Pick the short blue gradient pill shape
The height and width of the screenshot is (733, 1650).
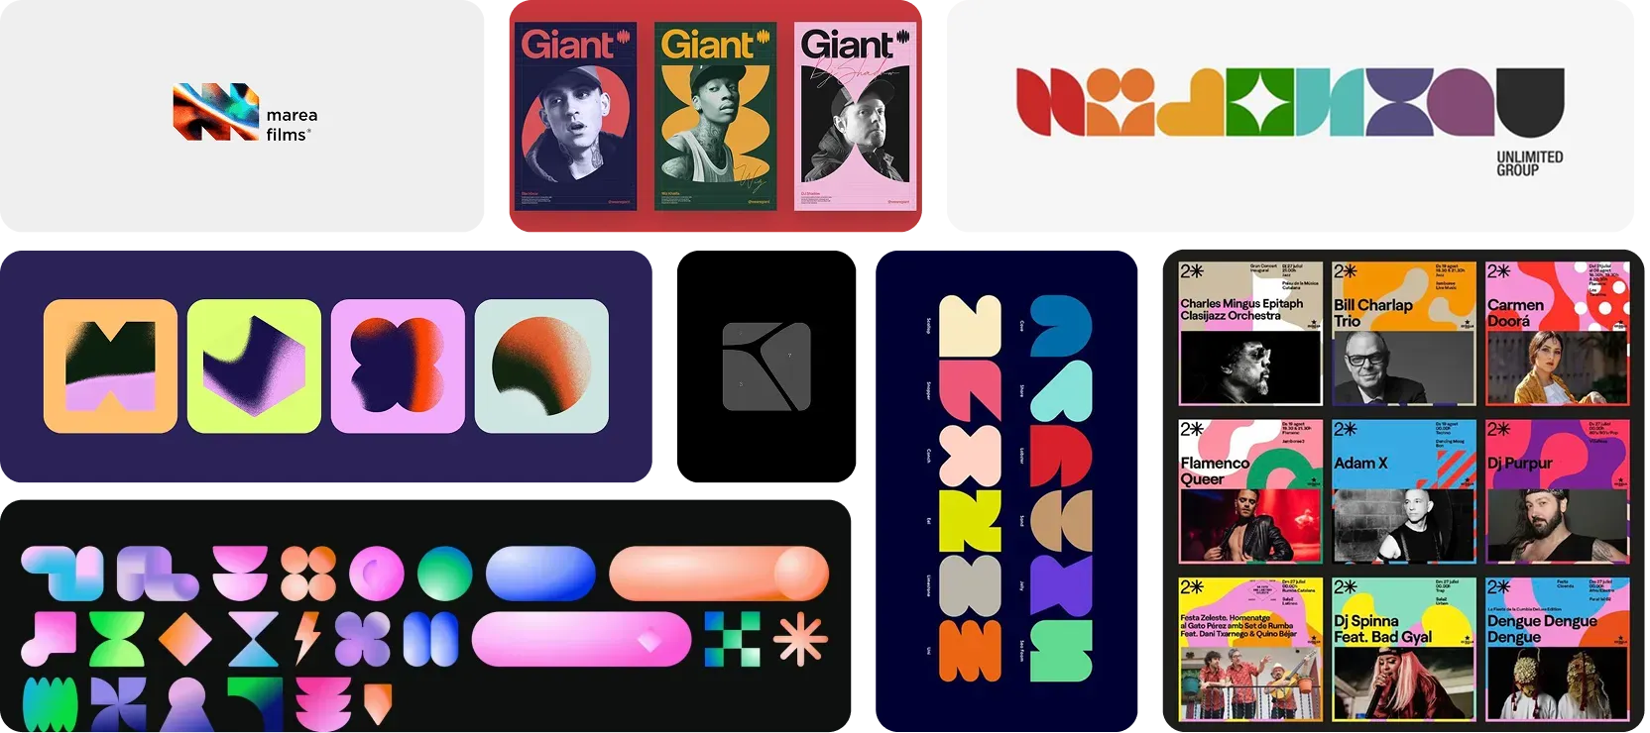click(540, 574)
